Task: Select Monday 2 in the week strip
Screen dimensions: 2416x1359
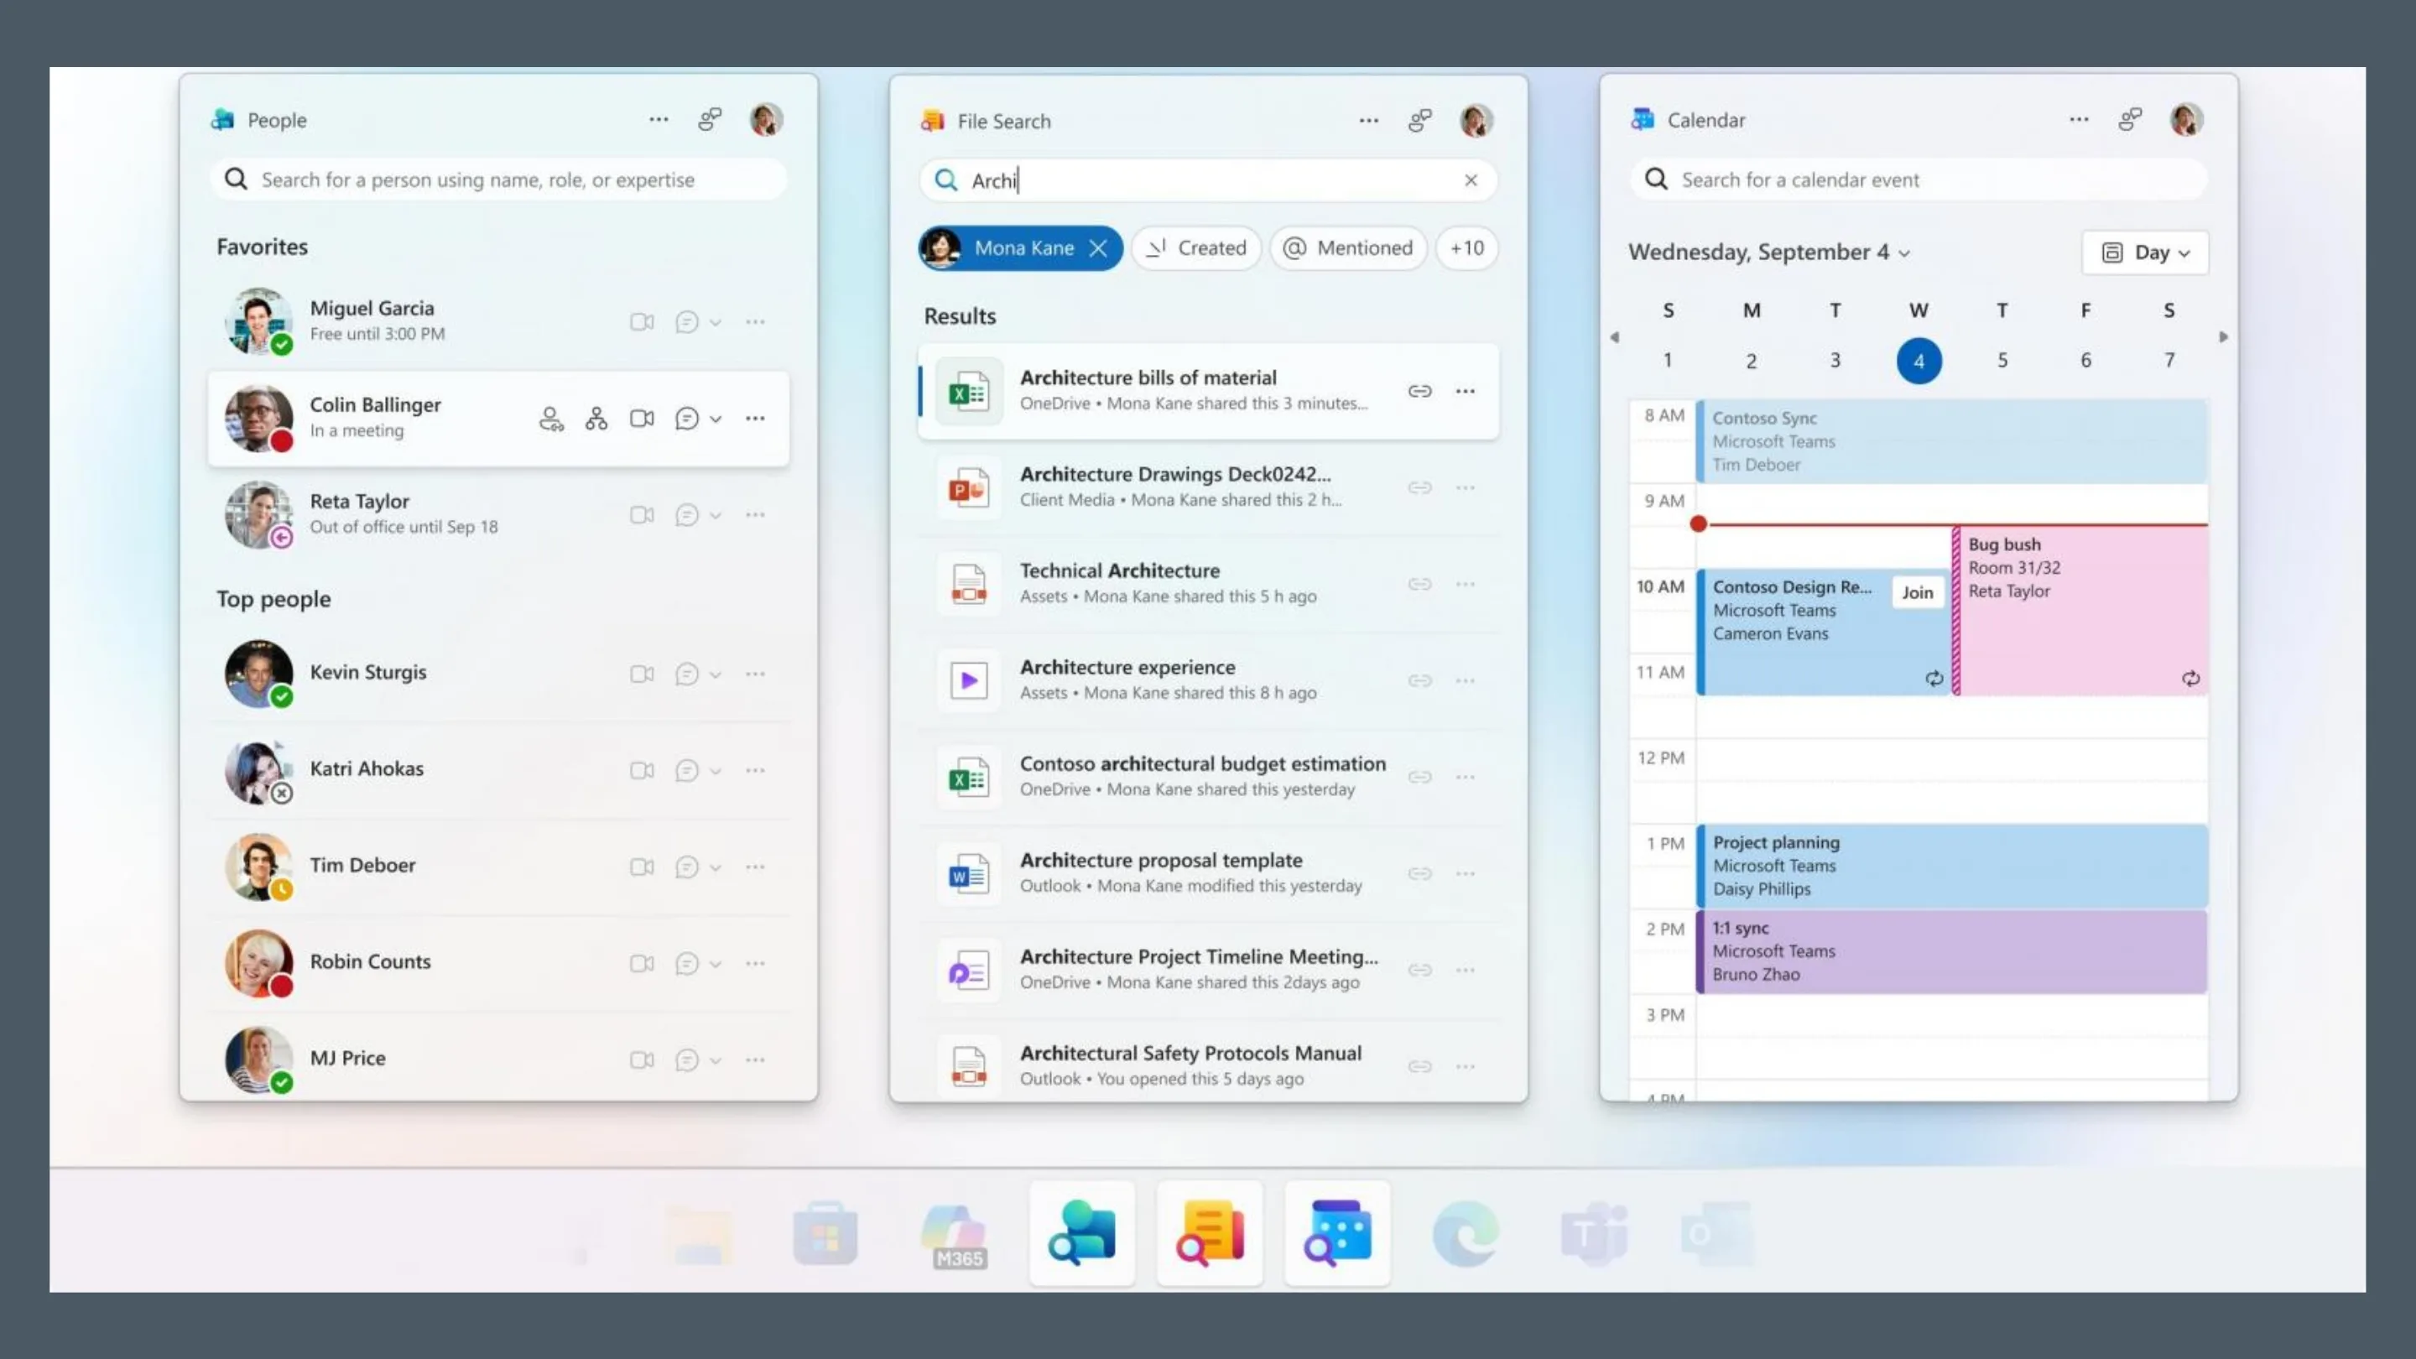Action: tap(1751, 360)
